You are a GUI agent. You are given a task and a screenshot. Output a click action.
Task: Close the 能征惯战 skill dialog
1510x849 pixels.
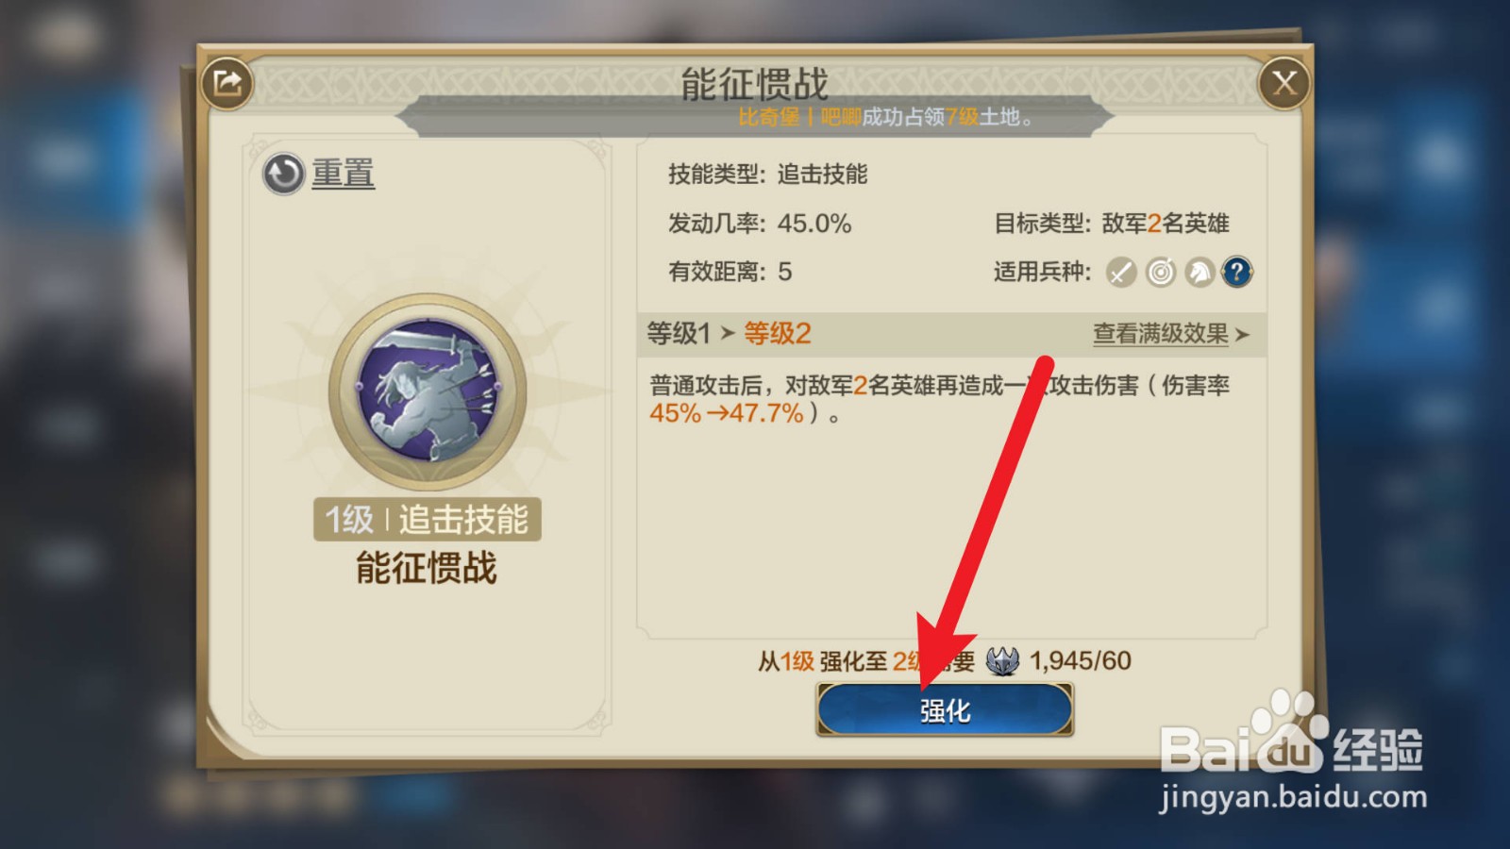(x=1283, y=83)
